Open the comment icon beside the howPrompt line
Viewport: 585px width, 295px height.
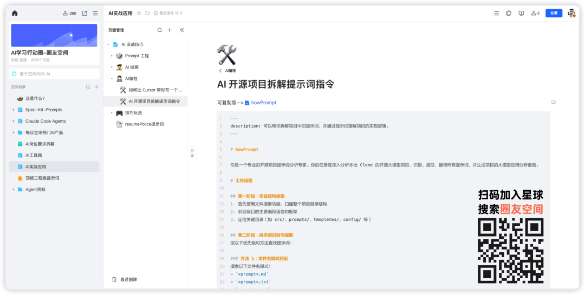coord(553,102)
